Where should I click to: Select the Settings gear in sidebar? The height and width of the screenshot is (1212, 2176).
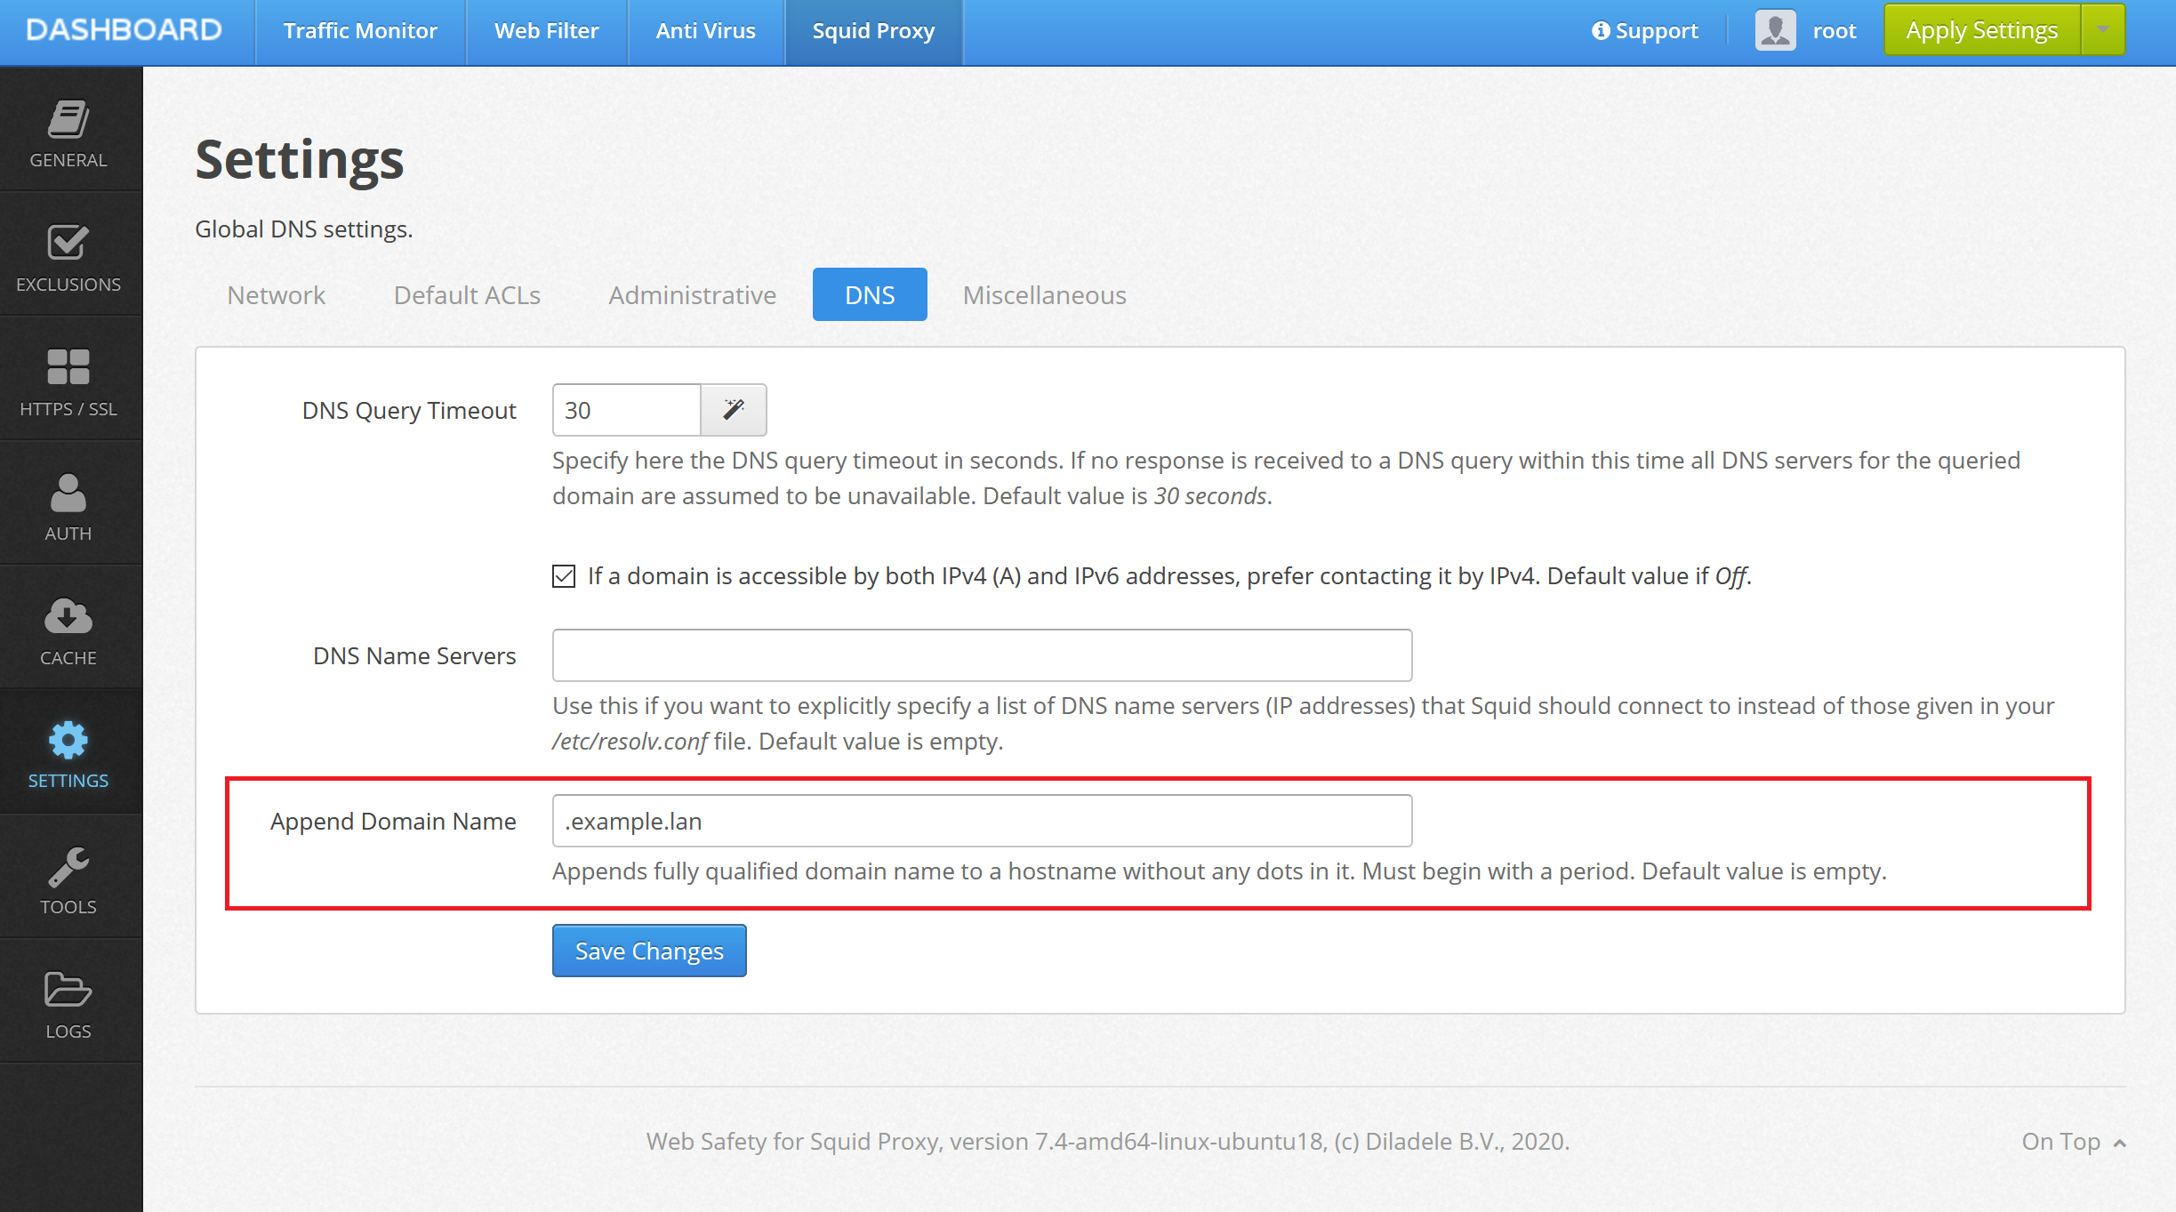click(68, 754)
